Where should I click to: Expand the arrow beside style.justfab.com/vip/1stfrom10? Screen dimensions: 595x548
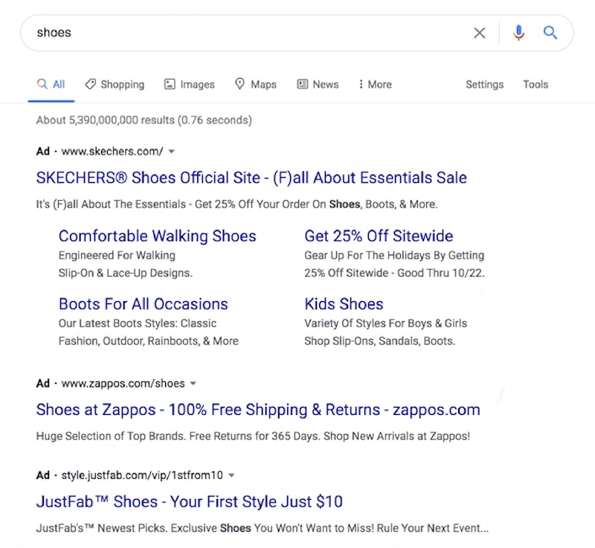pos(231,476)
